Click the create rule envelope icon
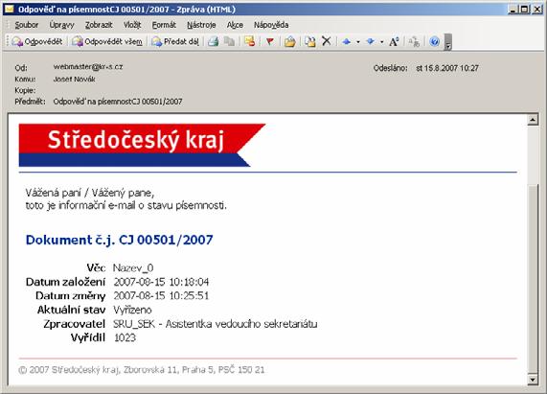This screenshot has height=394, width=547. tap(249, 41)
